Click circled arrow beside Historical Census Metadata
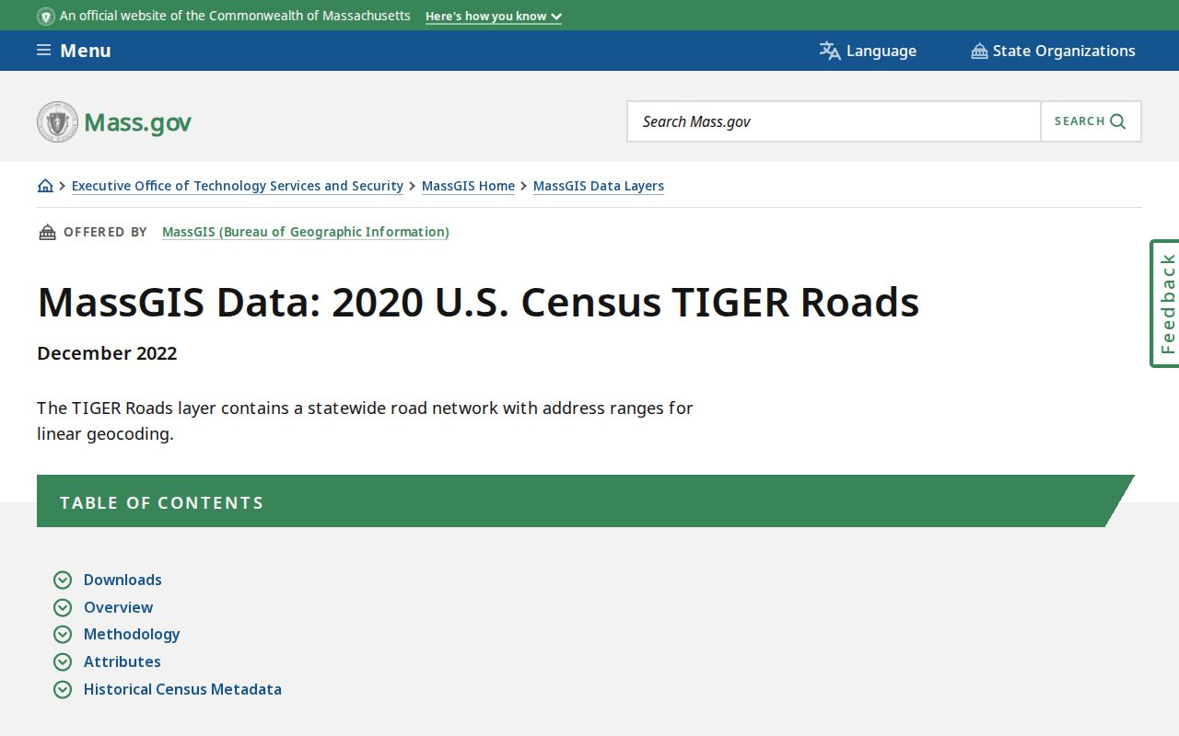This screenshot has width=1179, height=736. click(x=63, y=689)
